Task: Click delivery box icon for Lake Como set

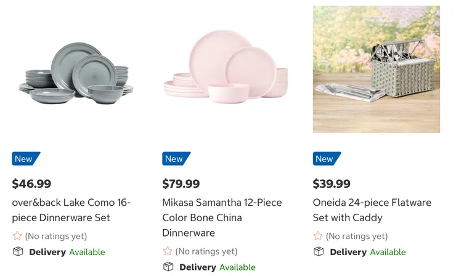Action: point(18,251)
